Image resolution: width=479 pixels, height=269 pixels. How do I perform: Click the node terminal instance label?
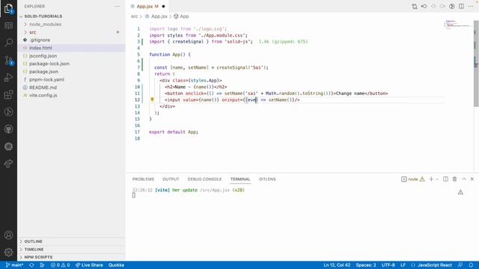tap(412, 179)
